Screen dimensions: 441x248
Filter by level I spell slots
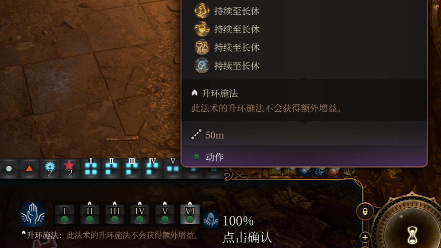click(91, 168)
